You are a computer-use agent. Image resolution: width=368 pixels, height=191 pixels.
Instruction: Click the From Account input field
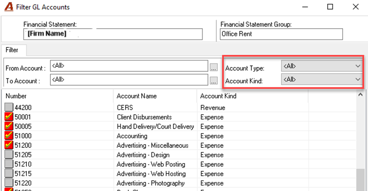tap(129, 66)
